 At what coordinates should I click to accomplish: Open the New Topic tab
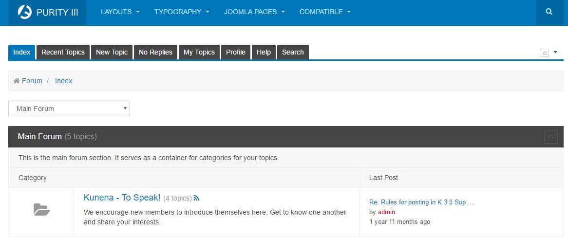pos(112,52)
